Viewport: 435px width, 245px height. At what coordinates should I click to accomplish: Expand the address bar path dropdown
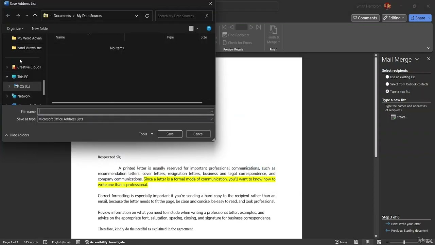point(136,16)
